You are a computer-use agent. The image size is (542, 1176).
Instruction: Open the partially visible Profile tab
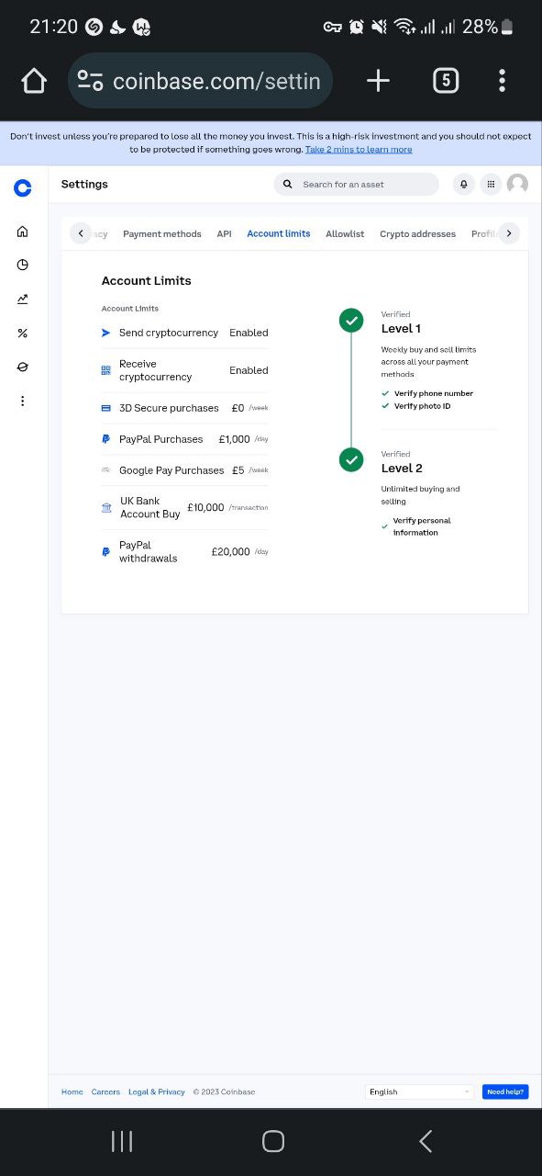point(483,233)
